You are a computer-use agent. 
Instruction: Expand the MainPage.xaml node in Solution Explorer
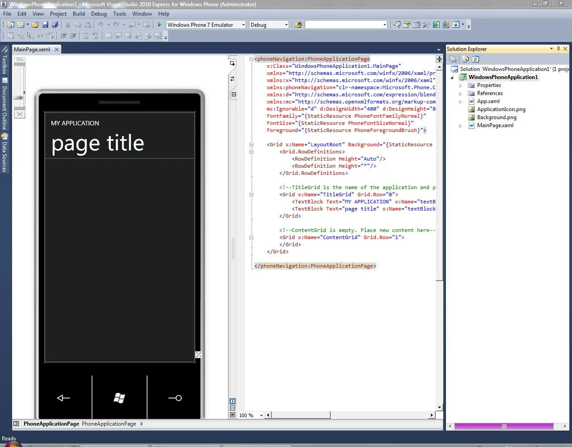pos(461,125)
